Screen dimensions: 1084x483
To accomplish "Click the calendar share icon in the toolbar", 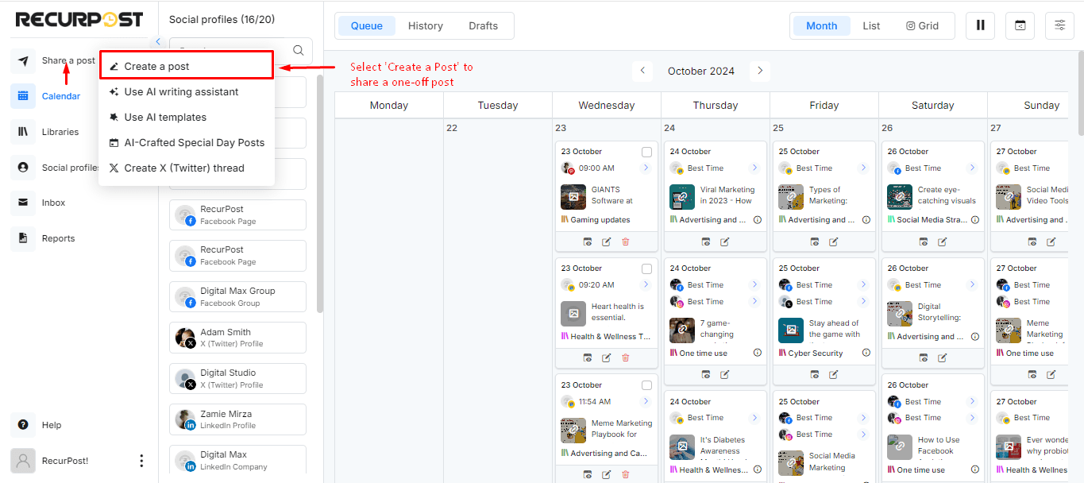I will [x=1020, y=25].
